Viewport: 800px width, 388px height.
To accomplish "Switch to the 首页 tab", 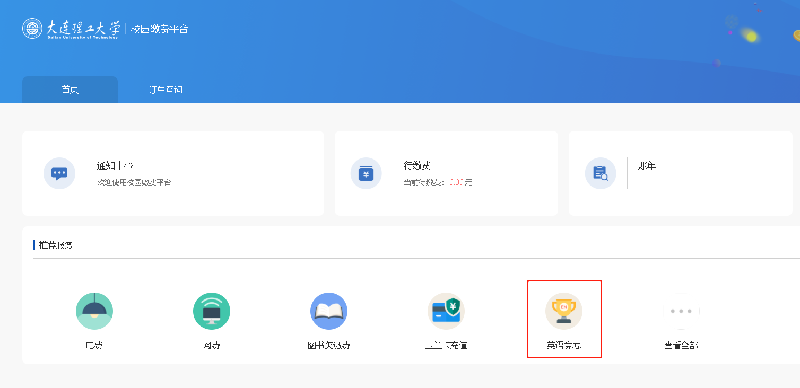I will coord(70,90).
